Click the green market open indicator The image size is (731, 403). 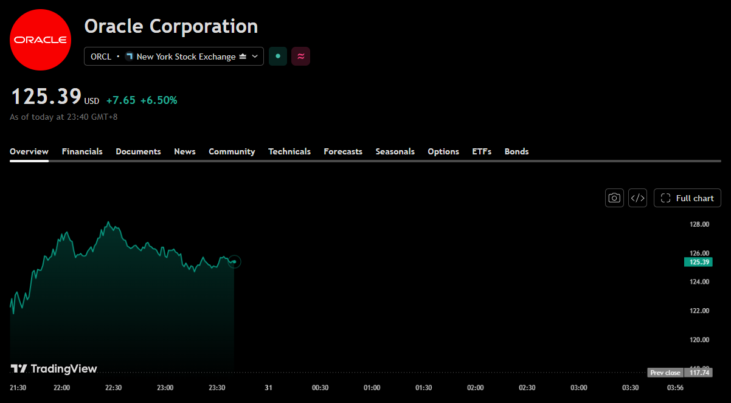tap(278, 57)
